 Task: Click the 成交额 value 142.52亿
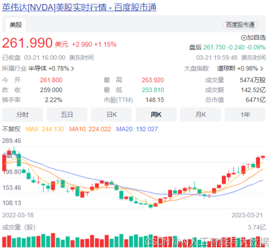pos(253,90)
